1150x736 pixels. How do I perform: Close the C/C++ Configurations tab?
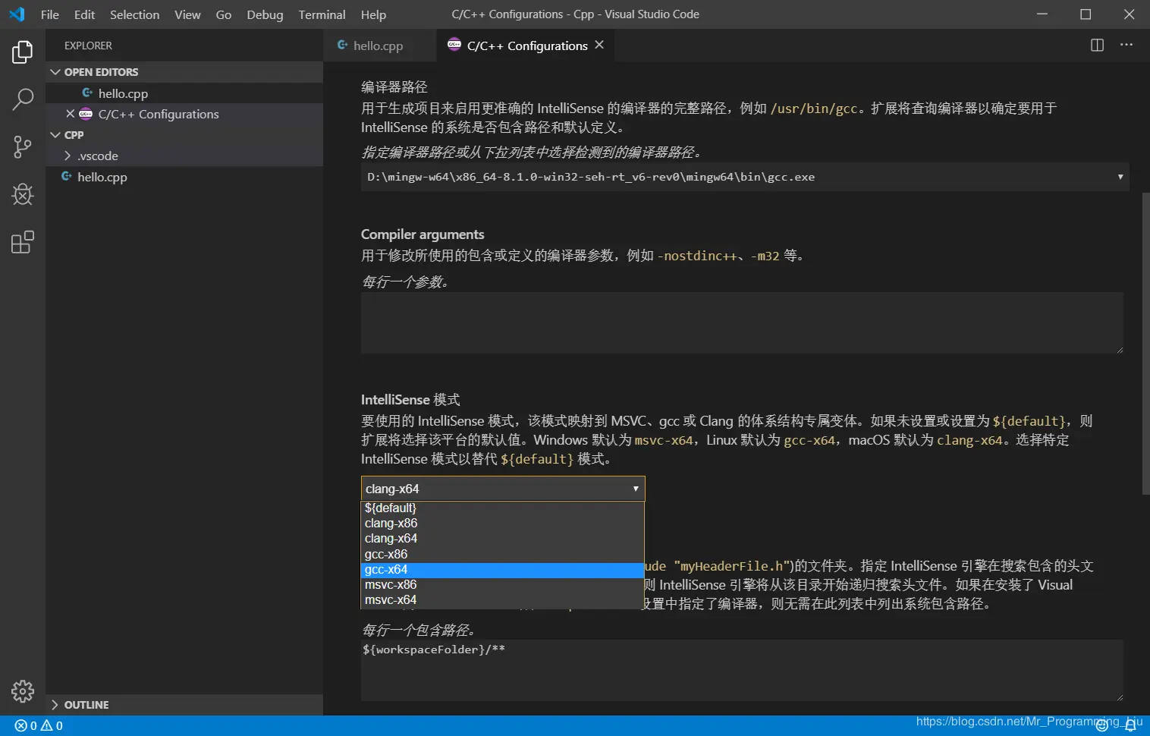click(x=599, y=46)
